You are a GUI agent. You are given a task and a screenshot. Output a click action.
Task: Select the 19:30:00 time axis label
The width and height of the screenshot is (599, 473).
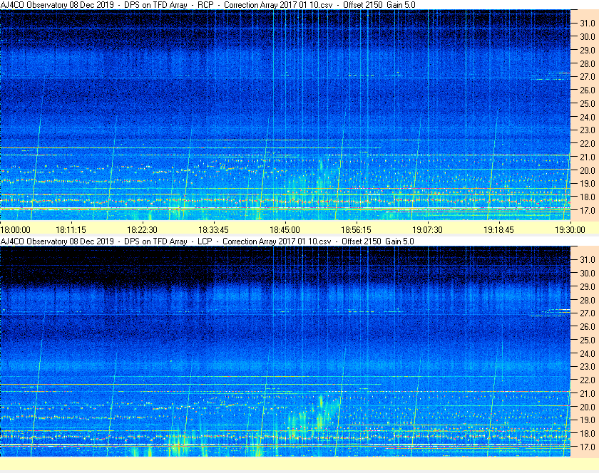(x=570, y=230)
